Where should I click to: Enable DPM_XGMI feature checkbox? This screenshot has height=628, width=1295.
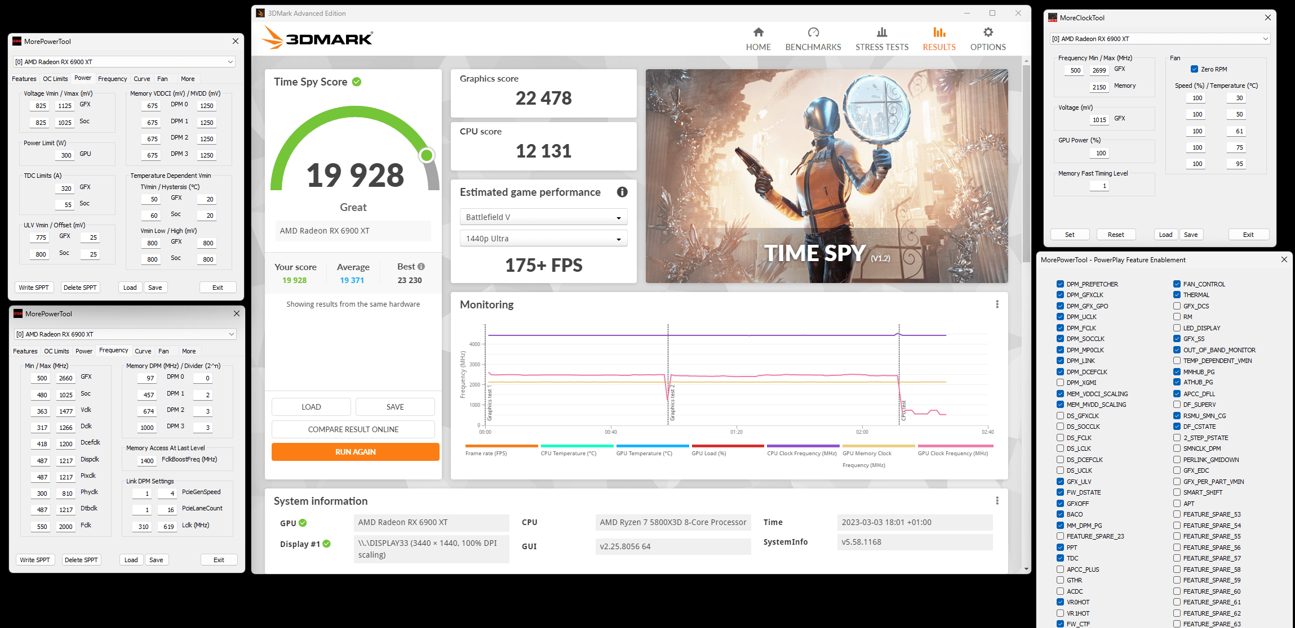pyautogui.click(x=1060, y=383)
